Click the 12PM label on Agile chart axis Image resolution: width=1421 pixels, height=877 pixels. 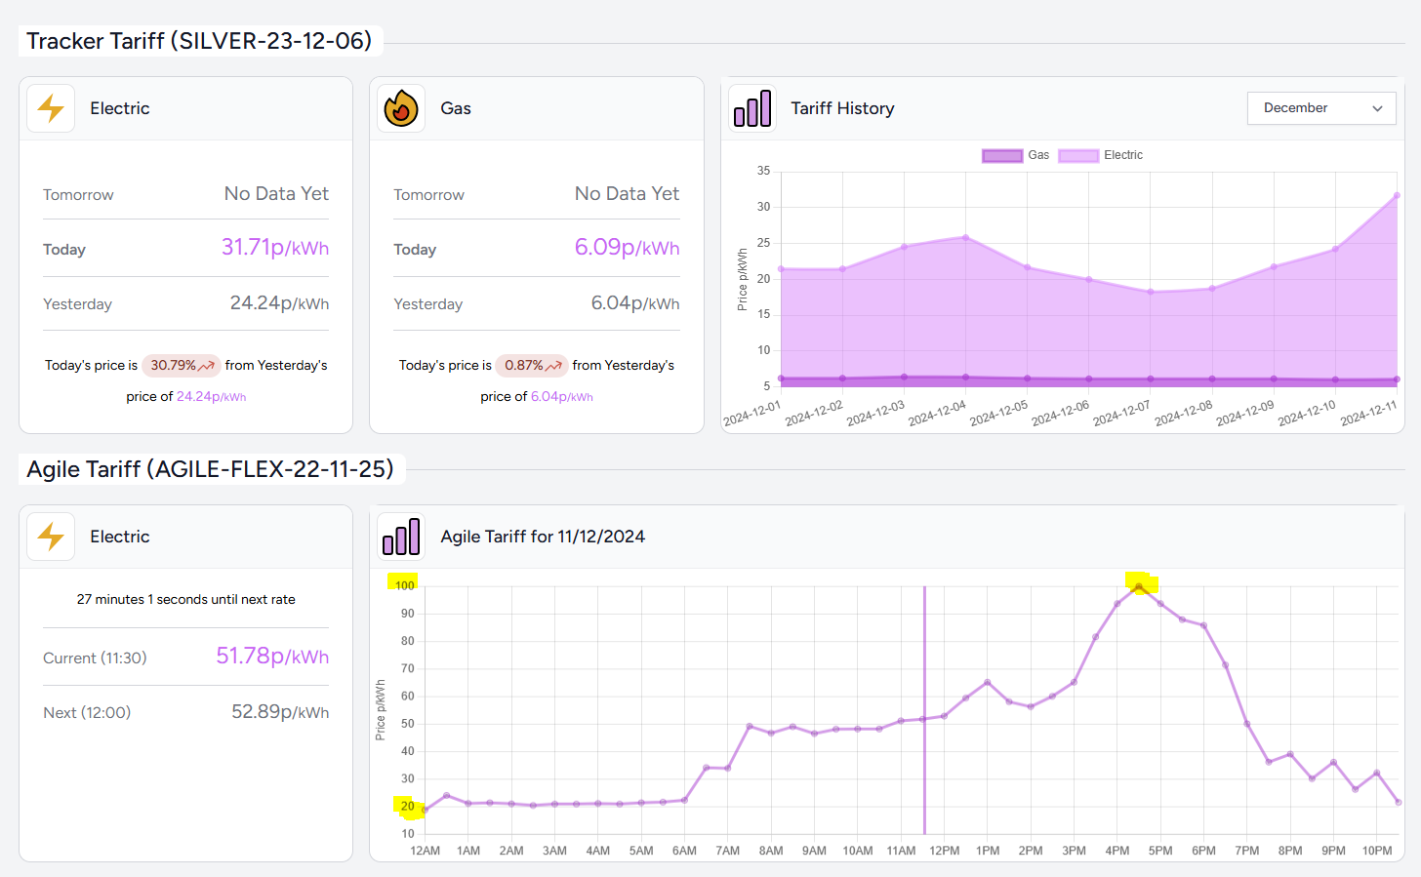click(x=944, y=851)
